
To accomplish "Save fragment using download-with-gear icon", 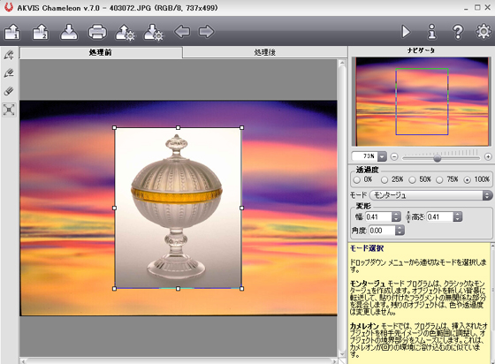I will (x=154, y=33).
